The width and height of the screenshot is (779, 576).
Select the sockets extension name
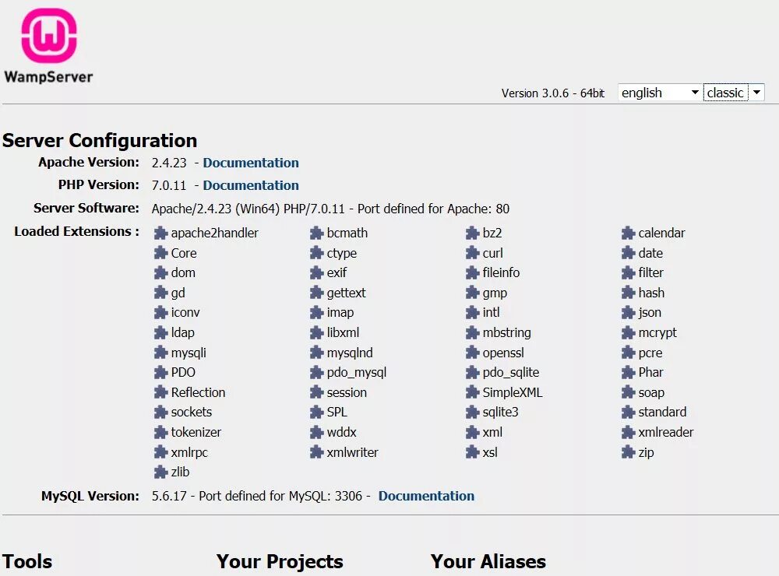(192, 412)
